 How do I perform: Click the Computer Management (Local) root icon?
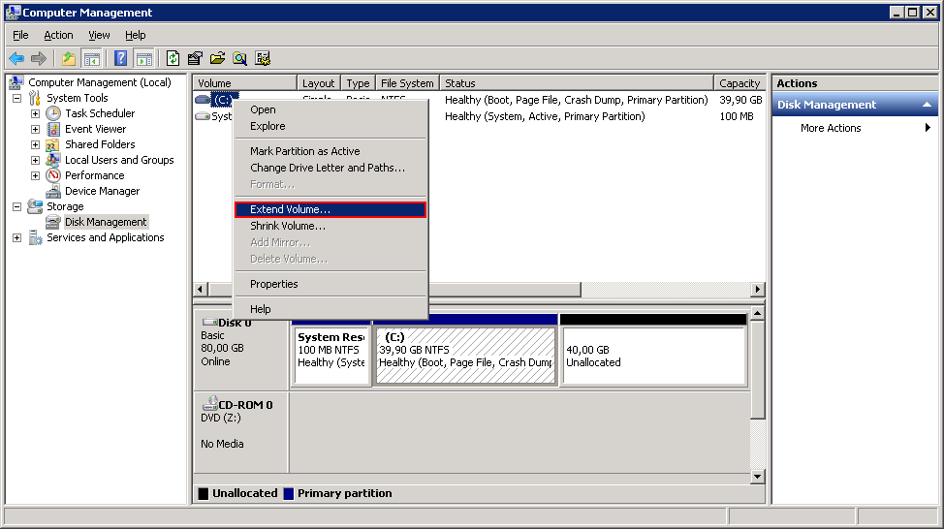pyautogui.click(x=16, y=82)
